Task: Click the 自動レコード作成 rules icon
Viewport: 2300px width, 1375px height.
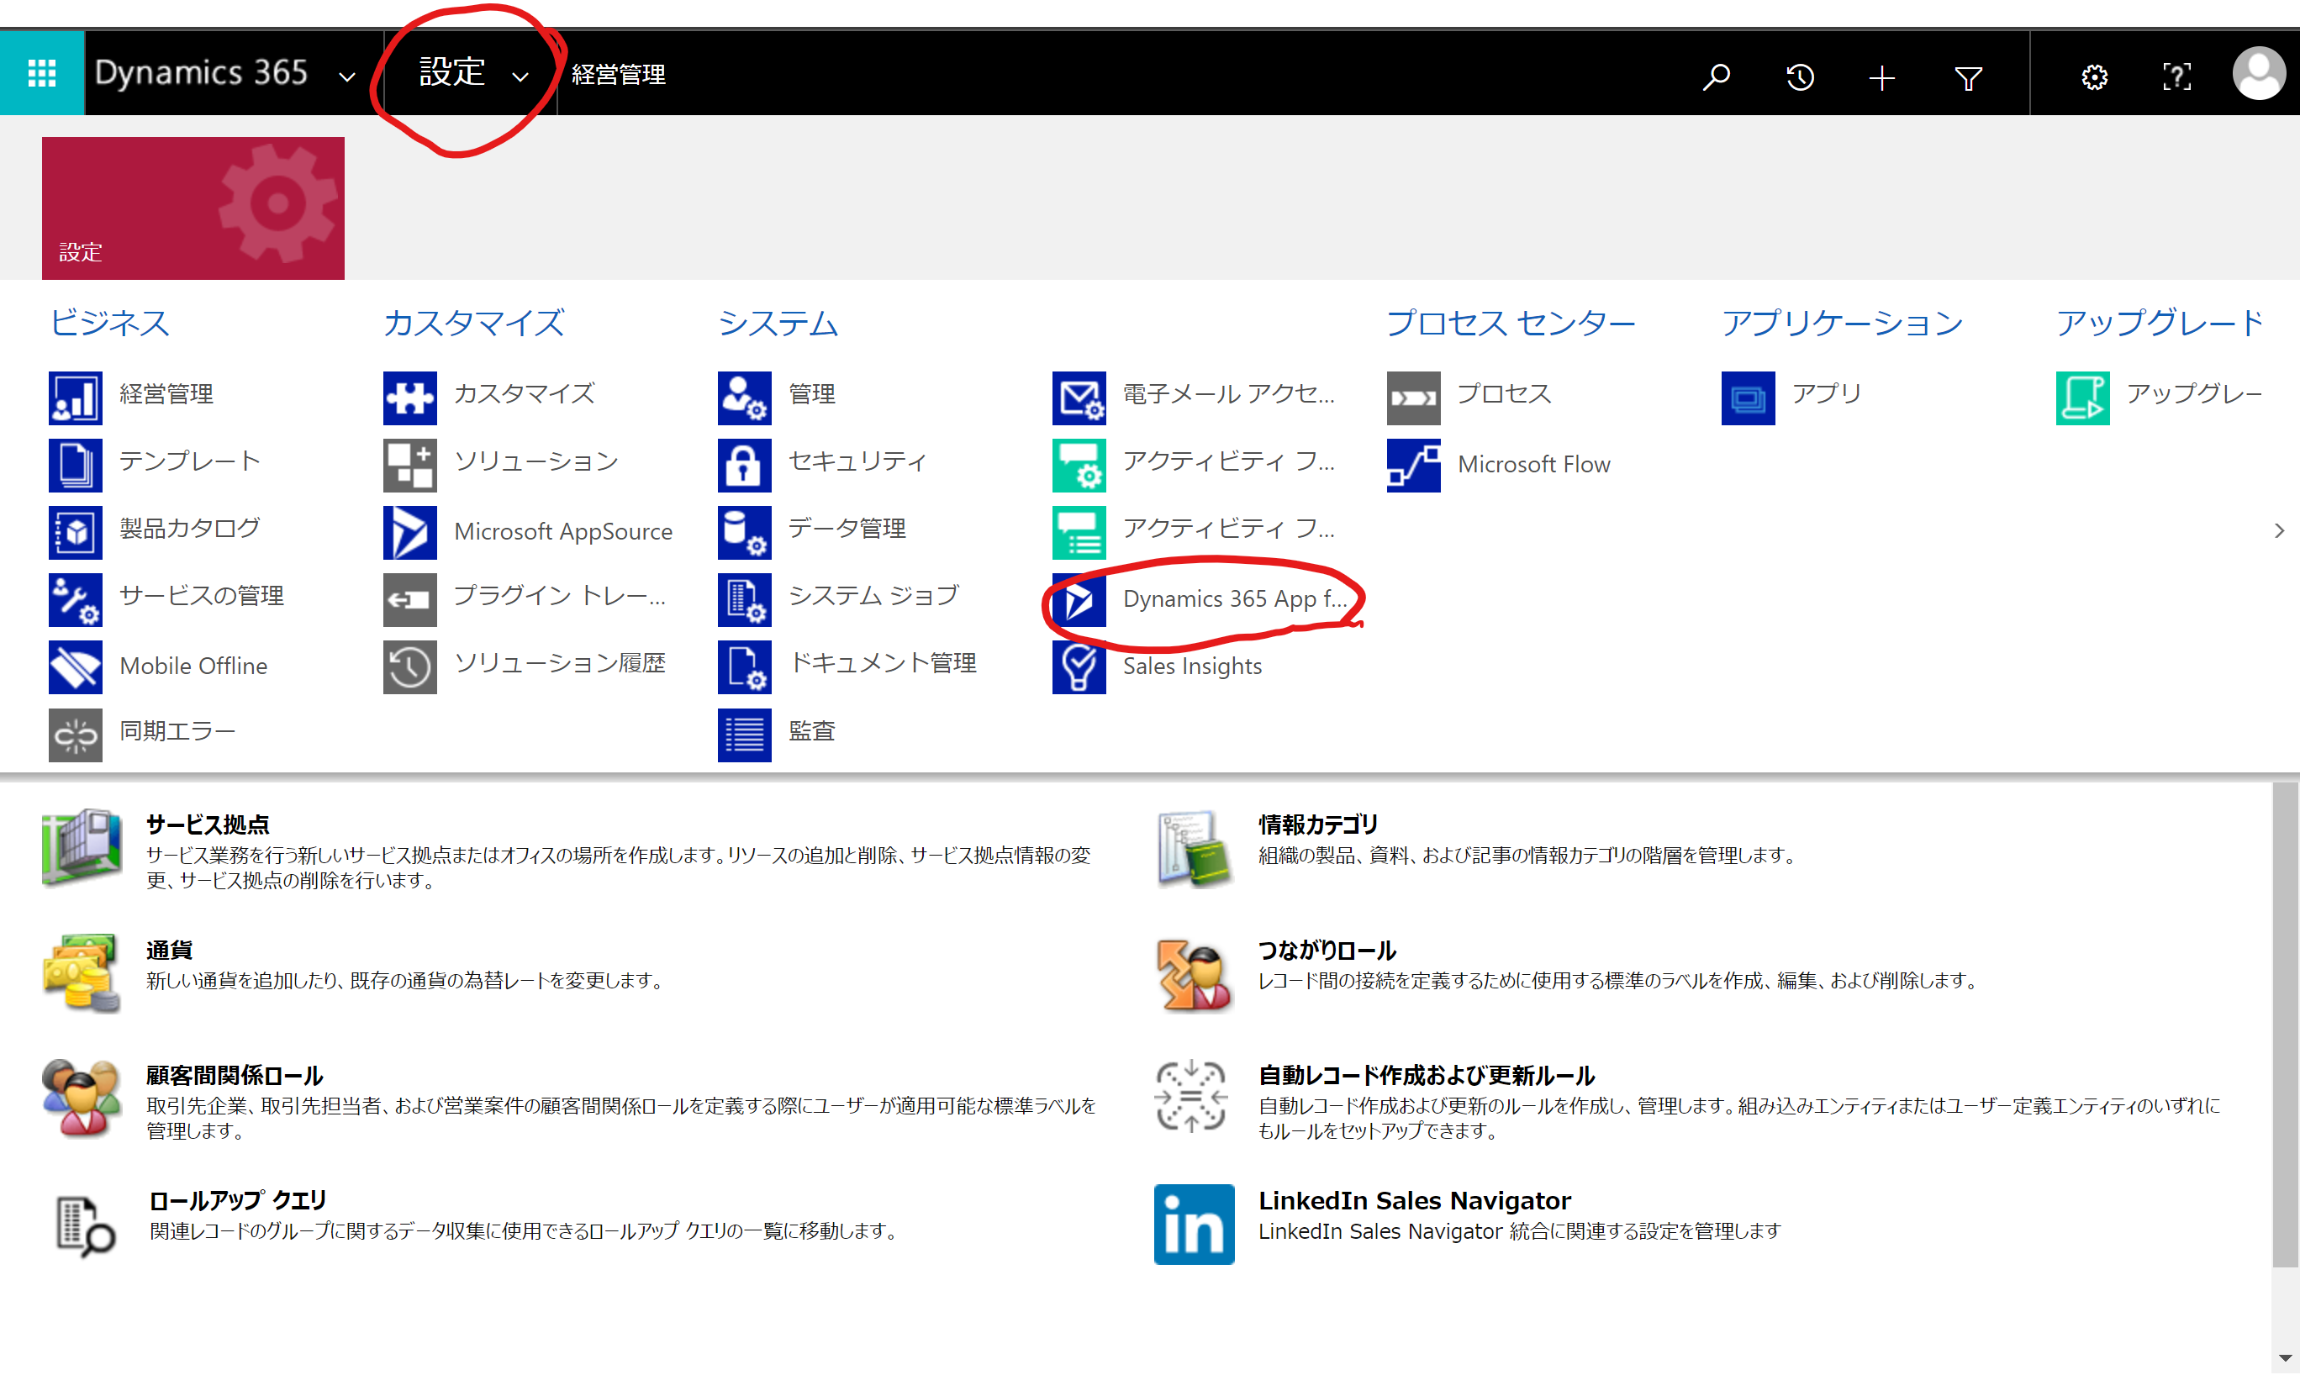Action: point(1191,1097)
